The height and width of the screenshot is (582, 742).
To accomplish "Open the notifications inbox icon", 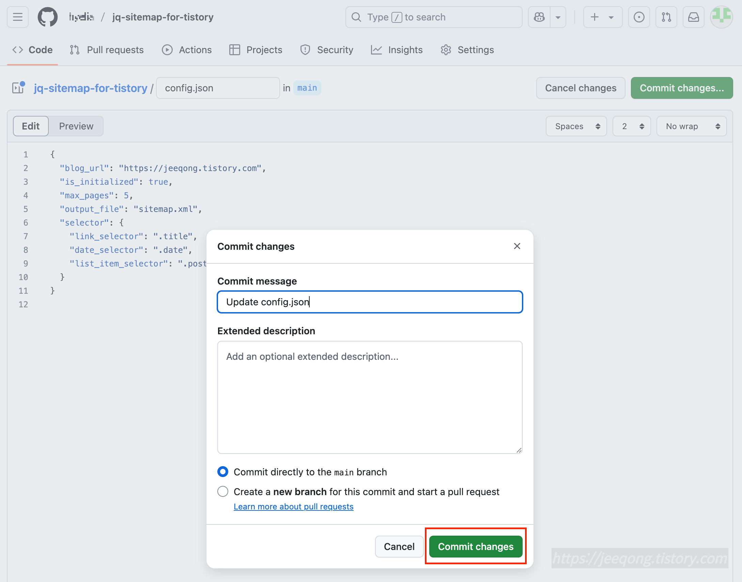I will click(693, 17).
